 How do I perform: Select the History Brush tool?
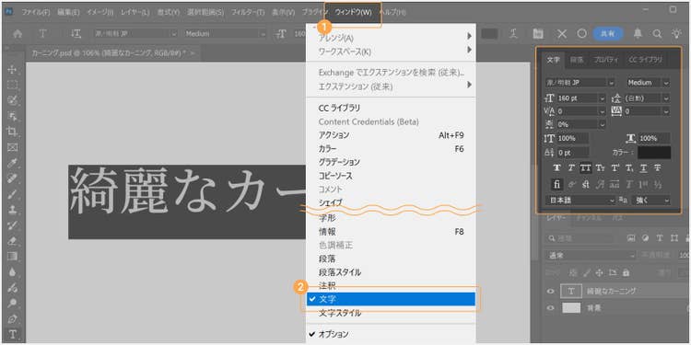tap(12, 225)
